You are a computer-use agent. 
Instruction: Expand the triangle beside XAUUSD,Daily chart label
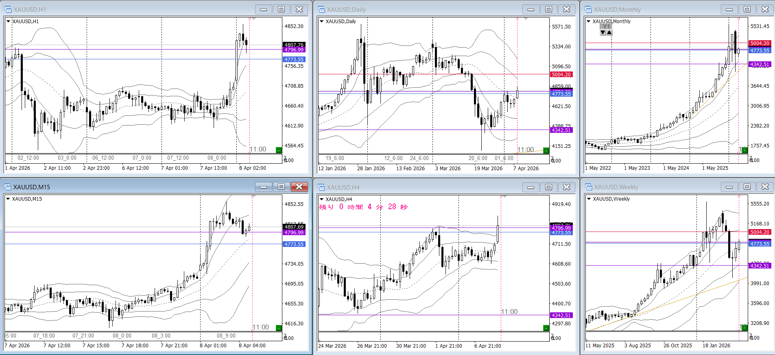point(321,22)
